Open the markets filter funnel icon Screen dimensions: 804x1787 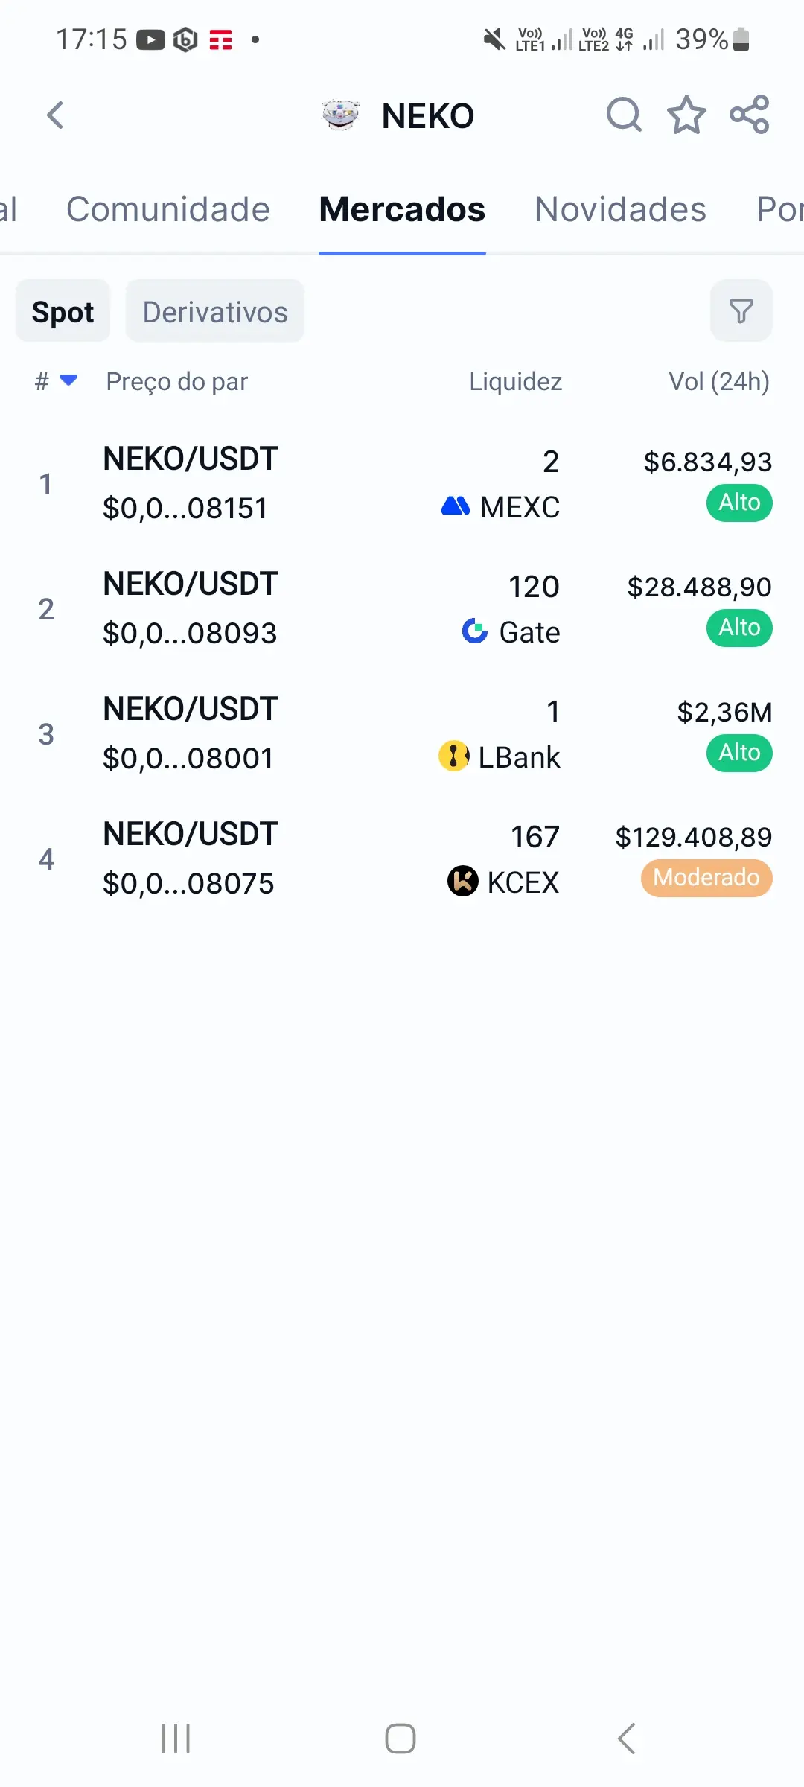[741, 311]
